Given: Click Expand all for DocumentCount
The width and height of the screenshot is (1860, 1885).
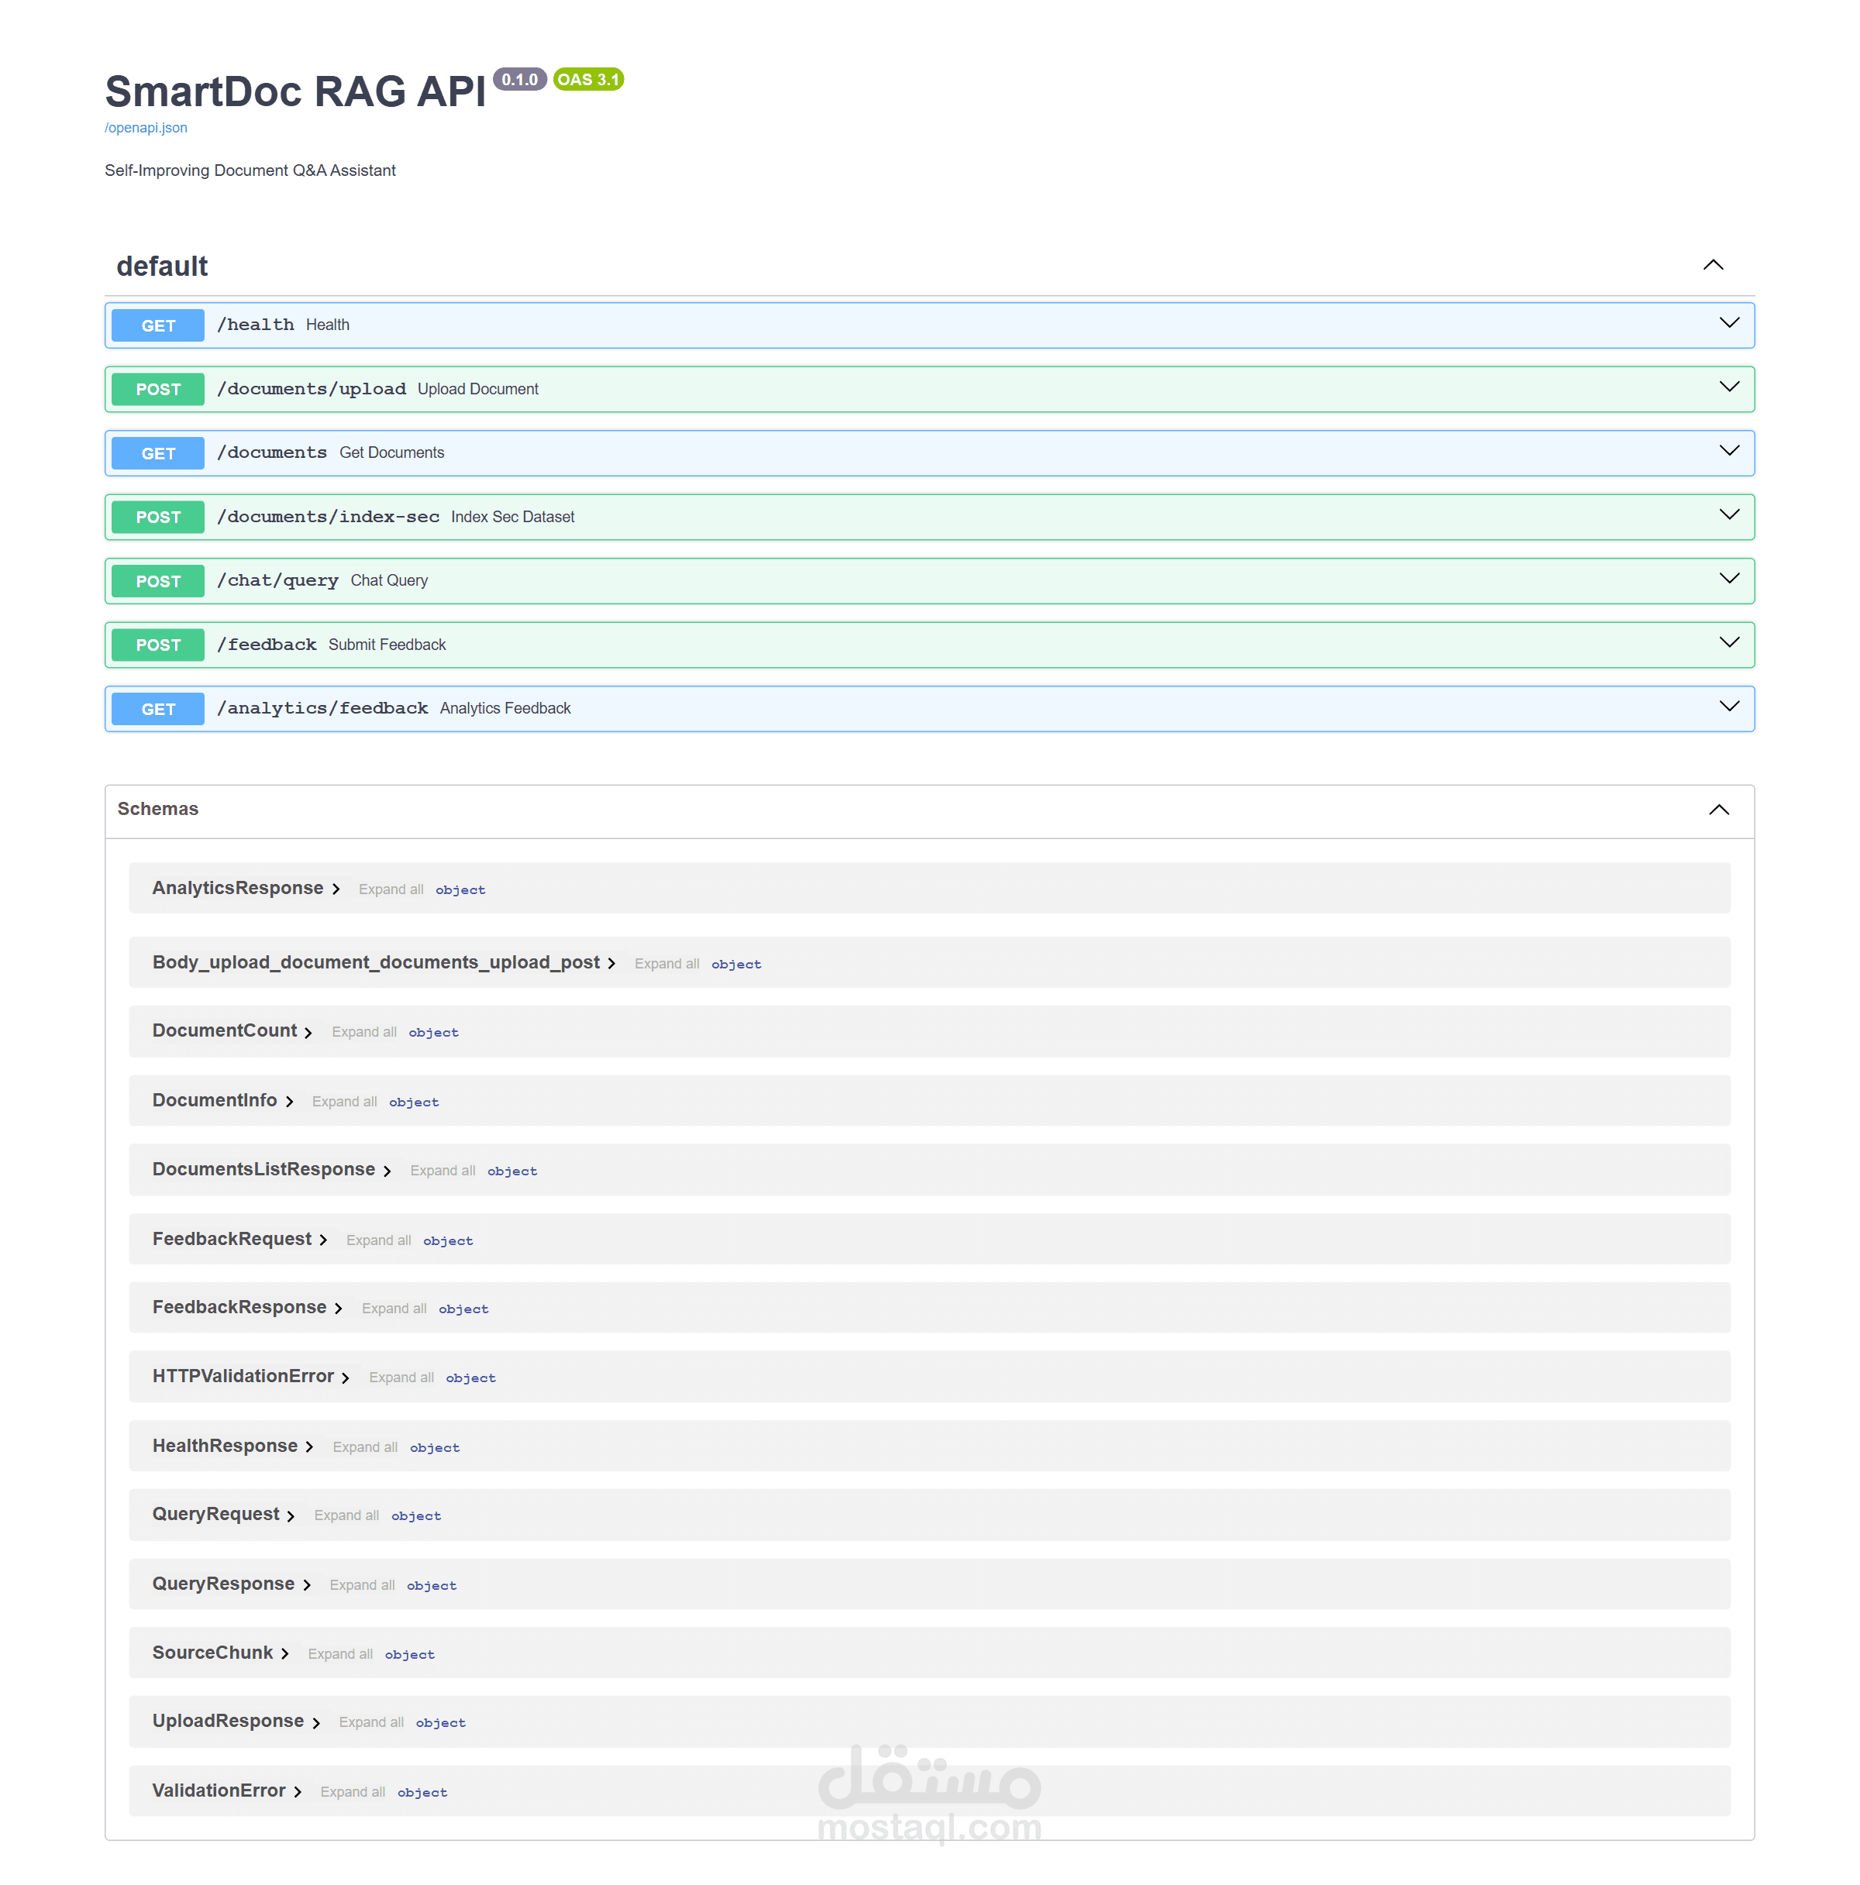Looking at the screenshot, I should [364, 1031].
